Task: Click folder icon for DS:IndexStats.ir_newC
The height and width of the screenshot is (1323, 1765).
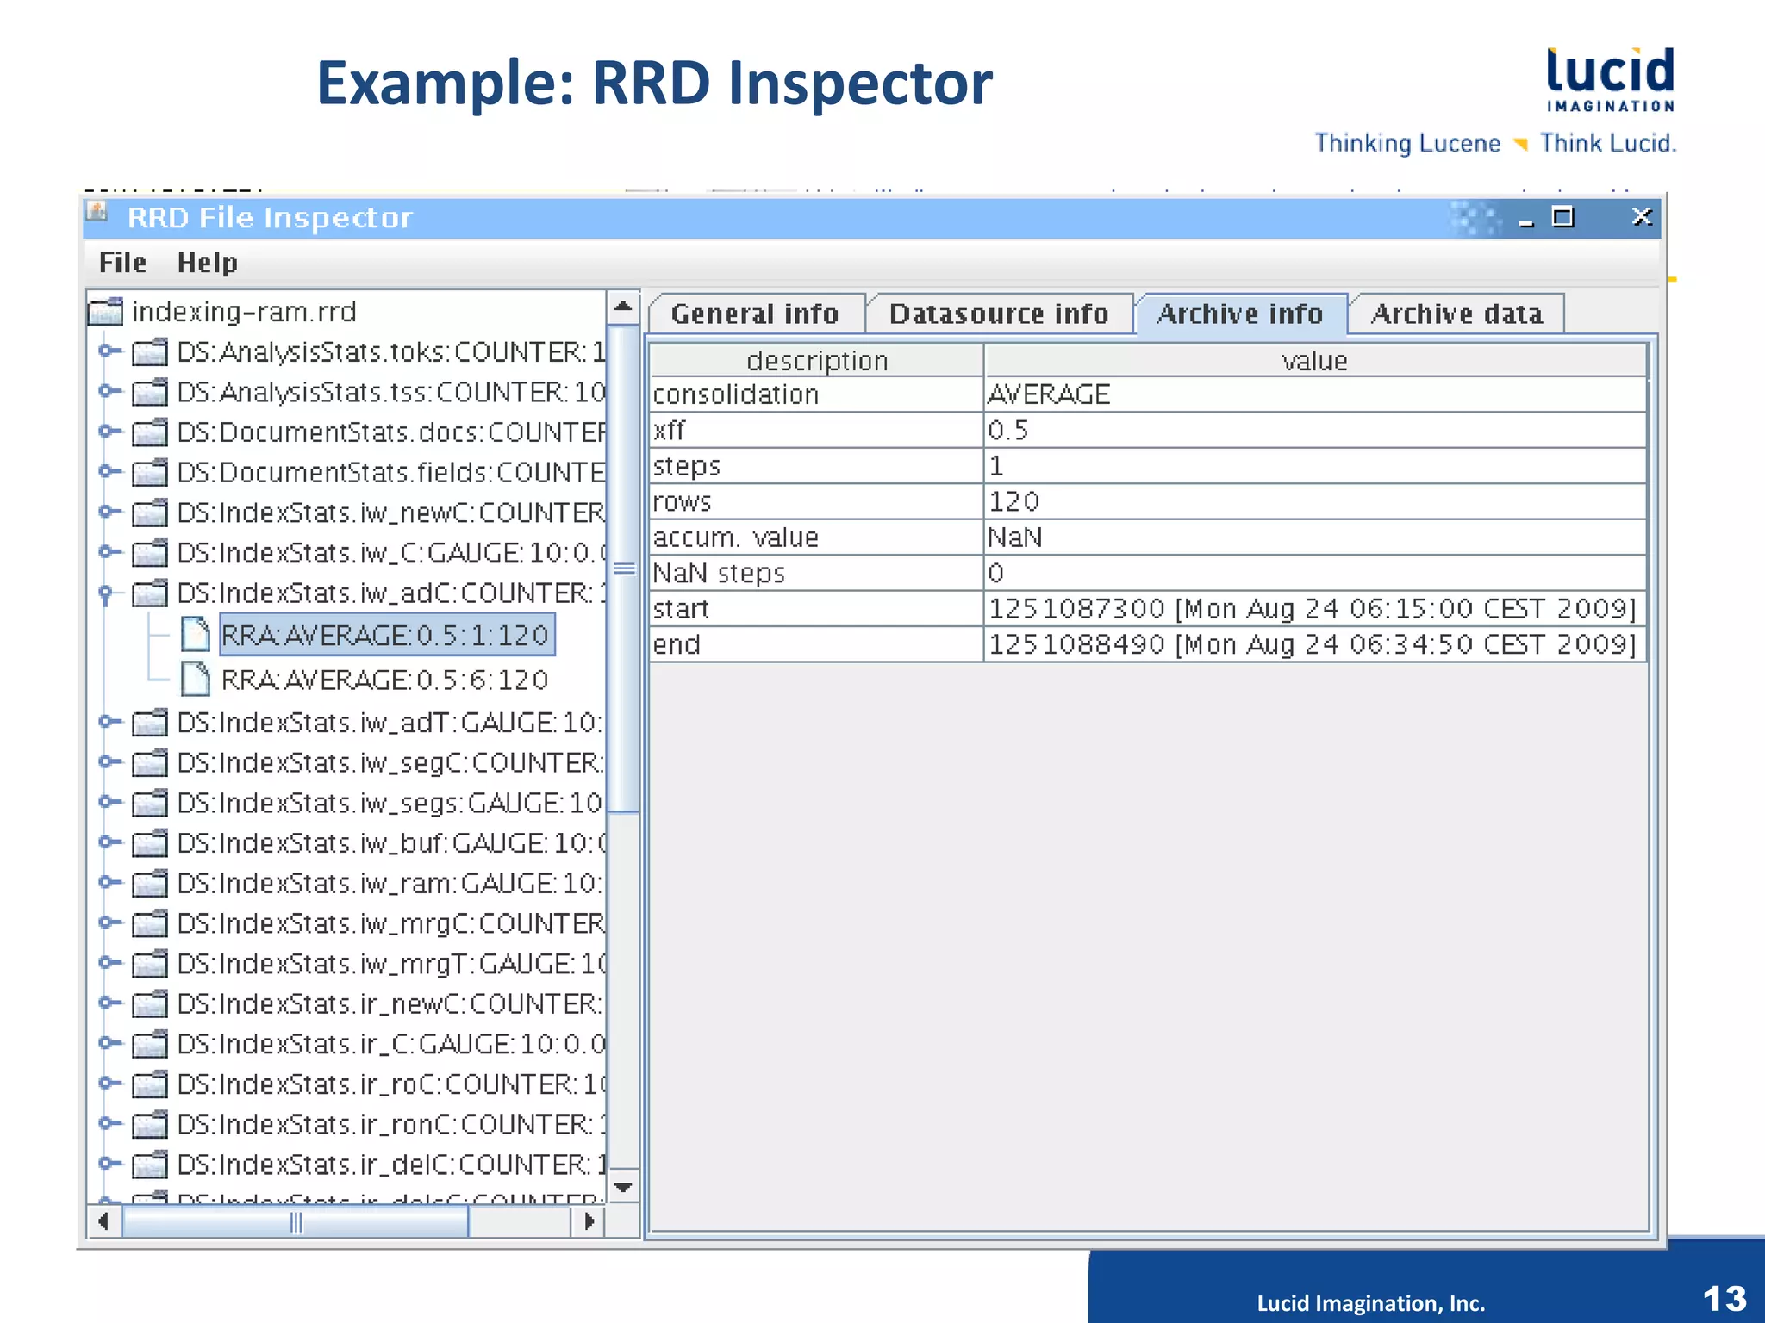Action: [150, 1004]
